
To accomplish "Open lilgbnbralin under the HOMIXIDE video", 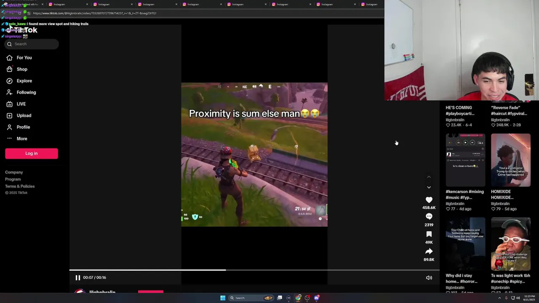I will (x=500, y=204).
